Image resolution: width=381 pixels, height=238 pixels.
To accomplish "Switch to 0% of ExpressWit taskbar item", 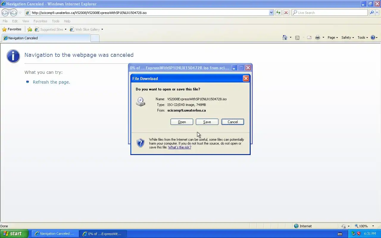I will click(103, 234).
